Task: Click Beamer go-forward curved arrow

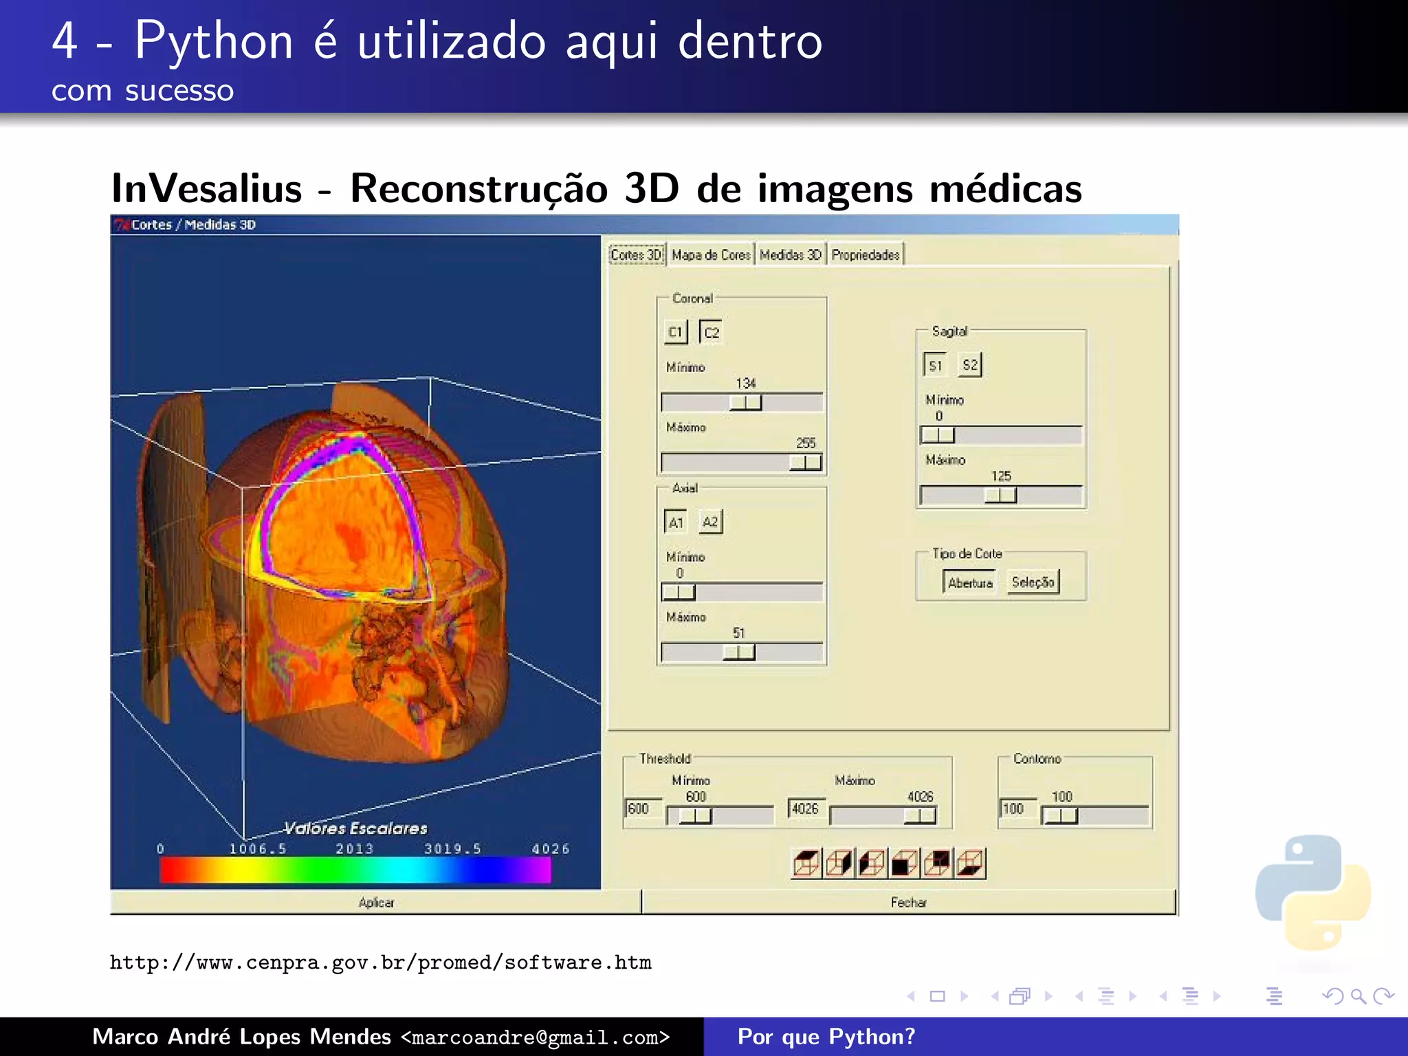Action: point(1383,996)
